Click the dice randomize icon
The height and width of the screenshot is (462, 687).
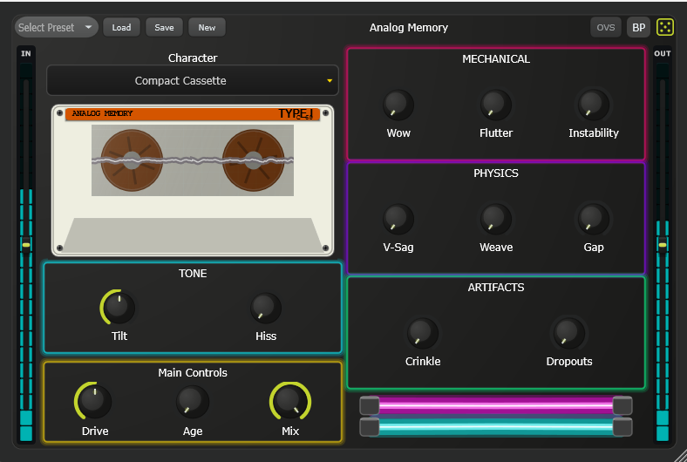[665, 27]
